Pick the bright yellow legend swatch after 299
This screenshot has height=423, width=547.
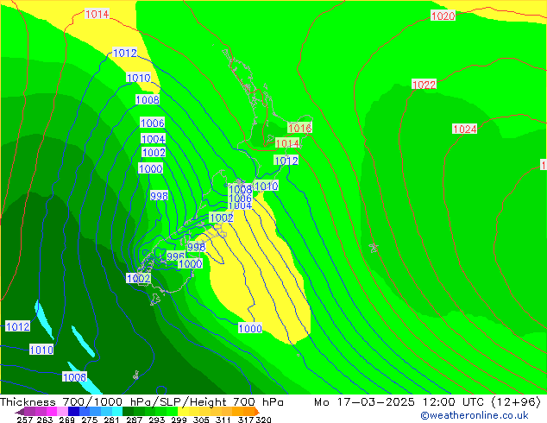(183, 411)
